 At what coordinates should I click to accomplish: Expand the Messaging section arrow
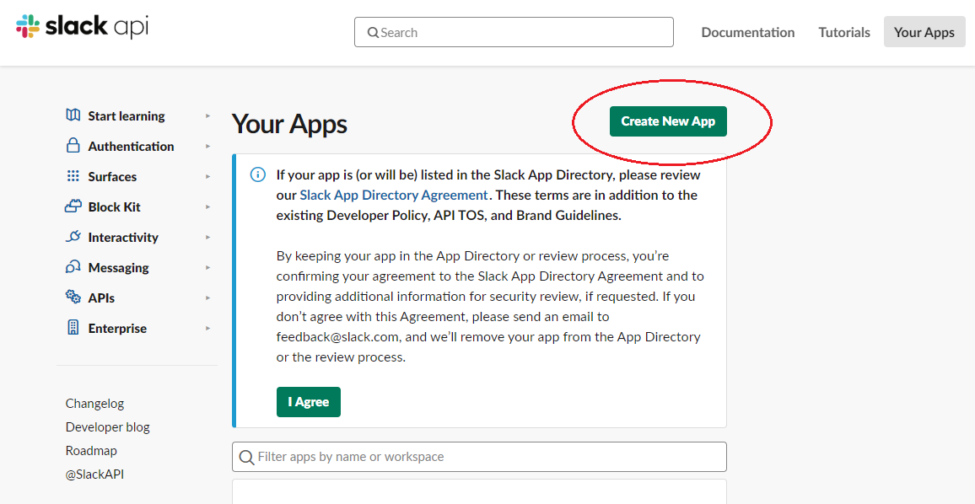207,268
